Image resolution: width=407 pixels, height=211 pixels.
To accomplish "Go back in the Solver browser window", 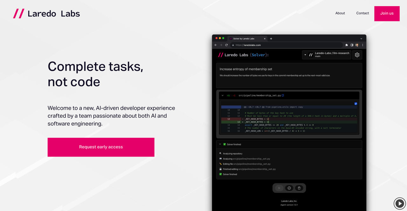I will pyautogui.click(x=216, y=45).
